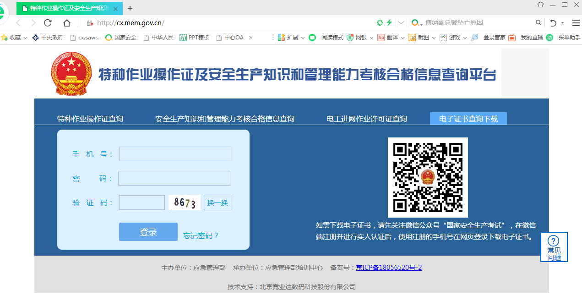Click the 常见问题 FAQ floating button

click(554, 247)
